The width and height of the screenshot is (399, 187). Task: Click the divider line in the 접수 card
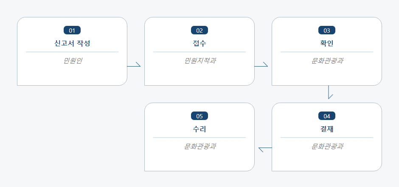199,52
